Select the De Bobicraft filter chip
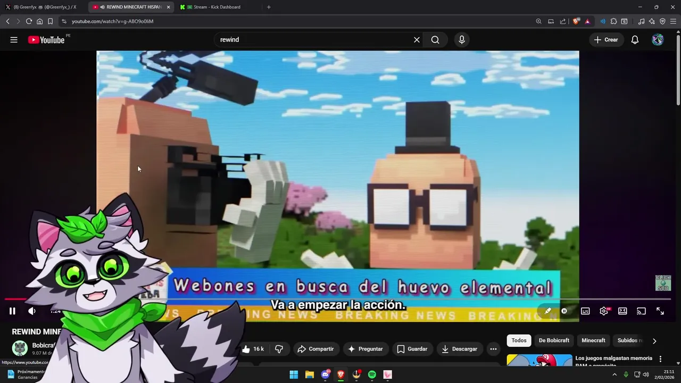This screenshot has width=681, height=383. click(x=554, y=340)
